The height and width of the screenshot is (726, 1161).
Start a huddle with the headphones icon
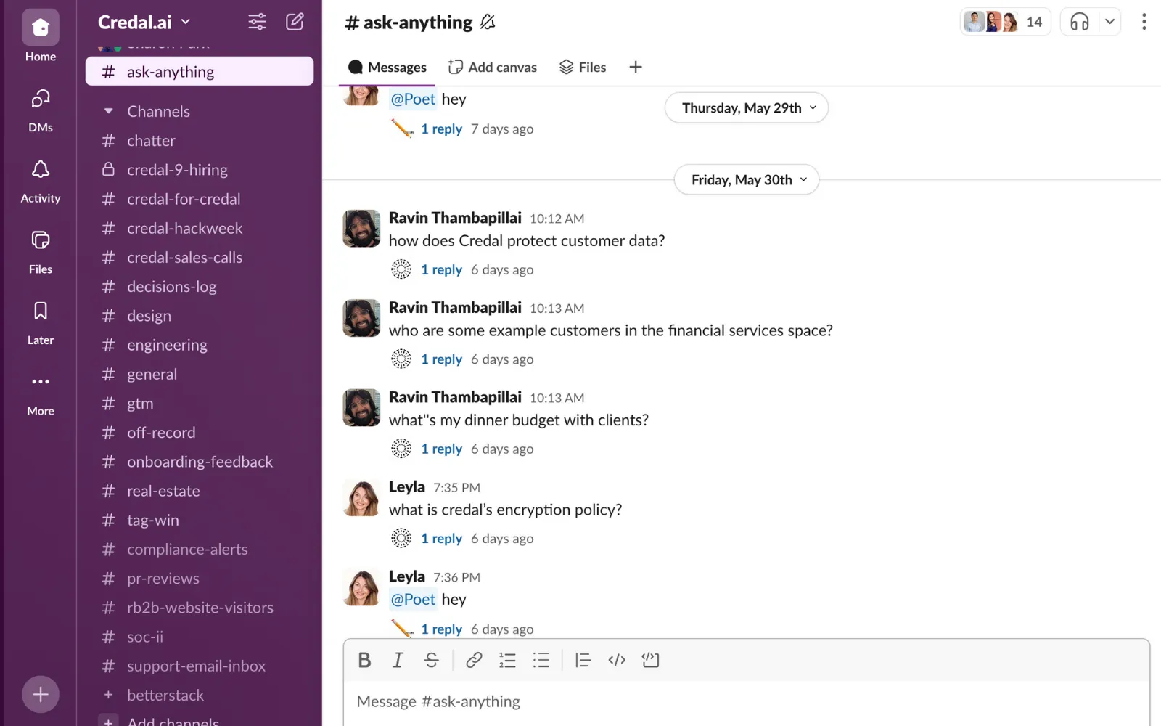(x=1079, y=22)
